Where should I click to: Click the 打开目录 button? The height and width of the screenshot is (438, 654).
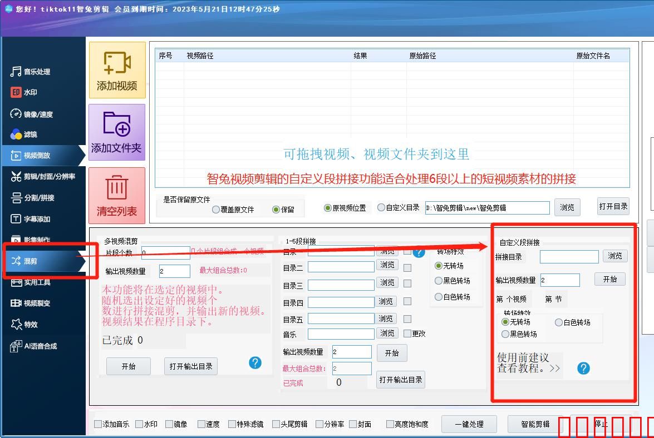(x=613, y=207)
